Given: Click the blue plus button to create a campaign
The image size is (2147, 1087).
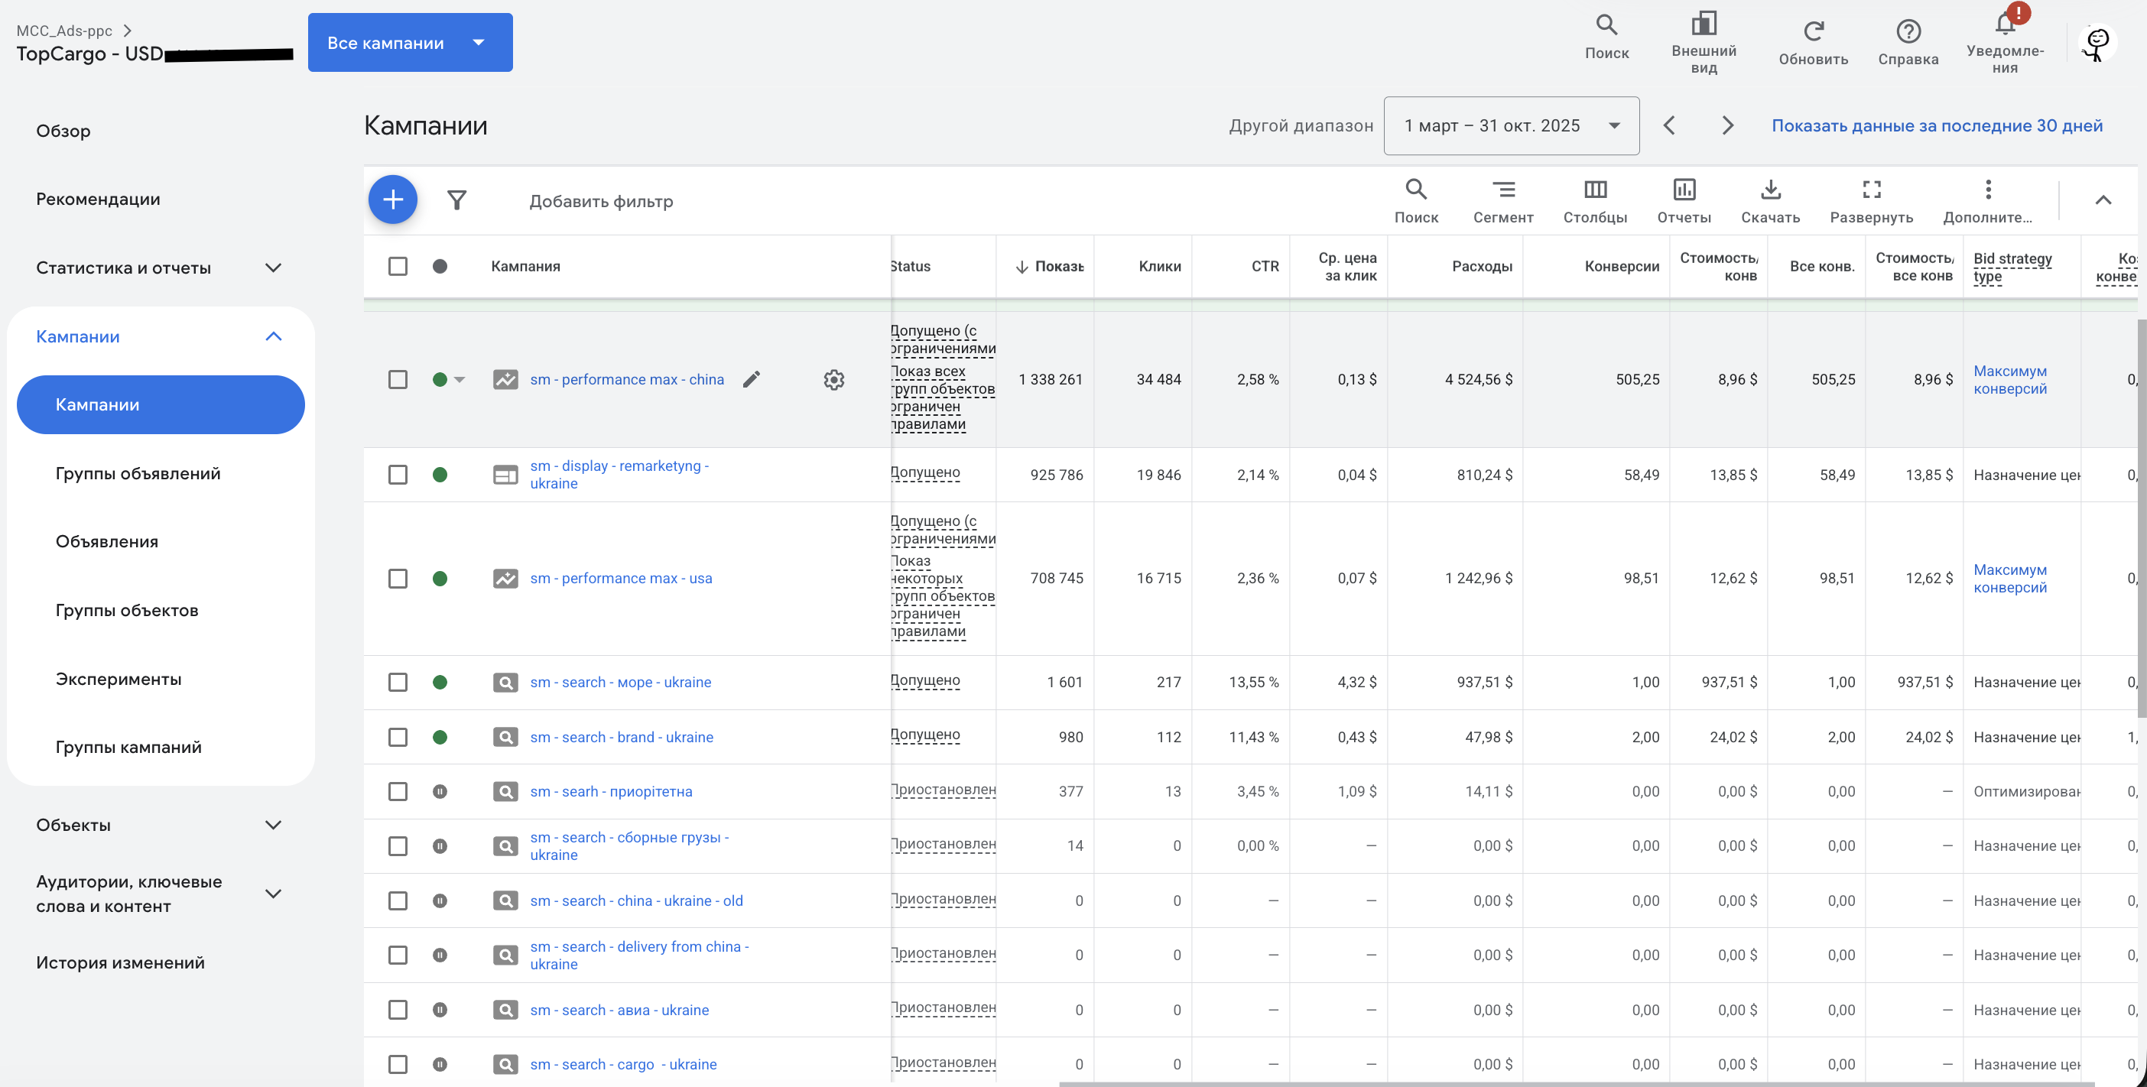Looking at the screenshot, I should point(392,200).
